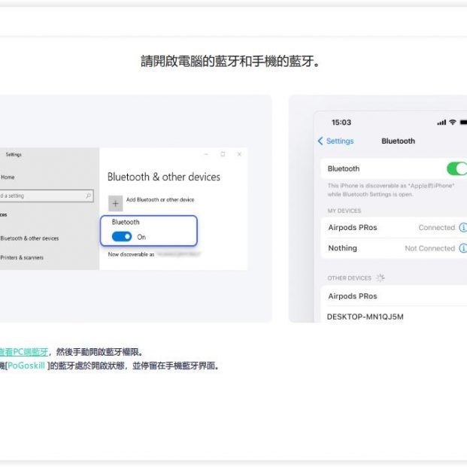Close the Windows Settings window
Screen dimensions: 467x467
pos(239,154)
